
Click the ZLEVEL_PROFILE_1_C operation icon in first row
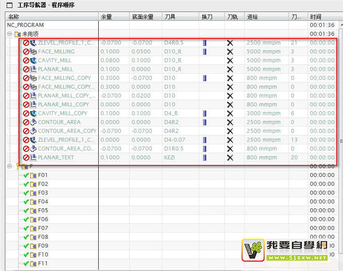33,43
